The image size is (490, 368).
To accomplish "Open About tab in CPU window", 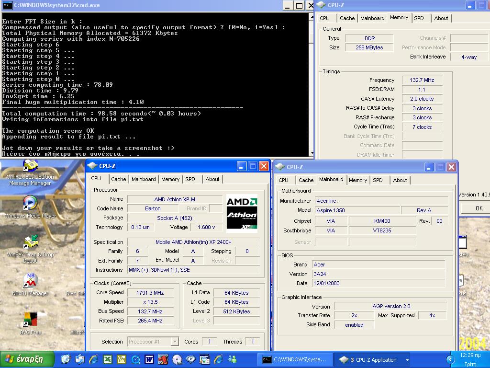I will pyautogui.click(x=212, y=179).
